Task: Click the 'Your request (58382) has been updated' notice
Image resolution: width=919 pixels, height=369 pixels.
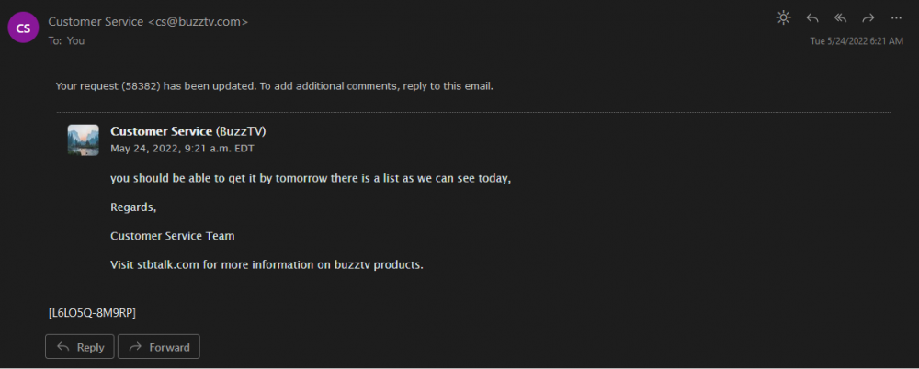Action: pos(274,86)
